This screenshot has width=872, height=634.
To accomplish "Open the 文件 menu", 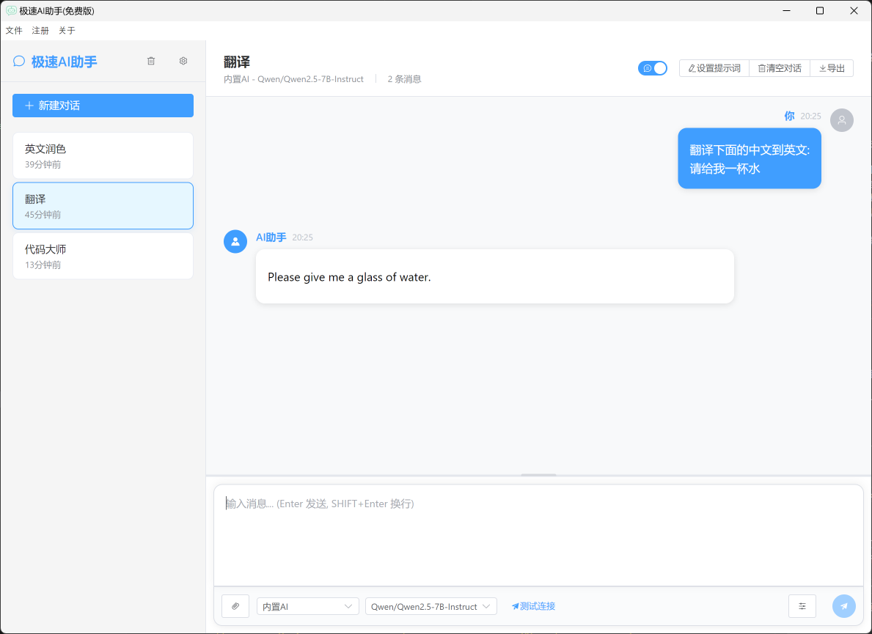I will pos(14,31).
